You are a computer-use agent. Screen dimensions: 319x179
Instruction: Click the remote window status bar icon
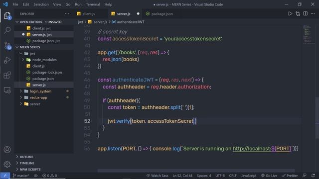coord(5,176)
